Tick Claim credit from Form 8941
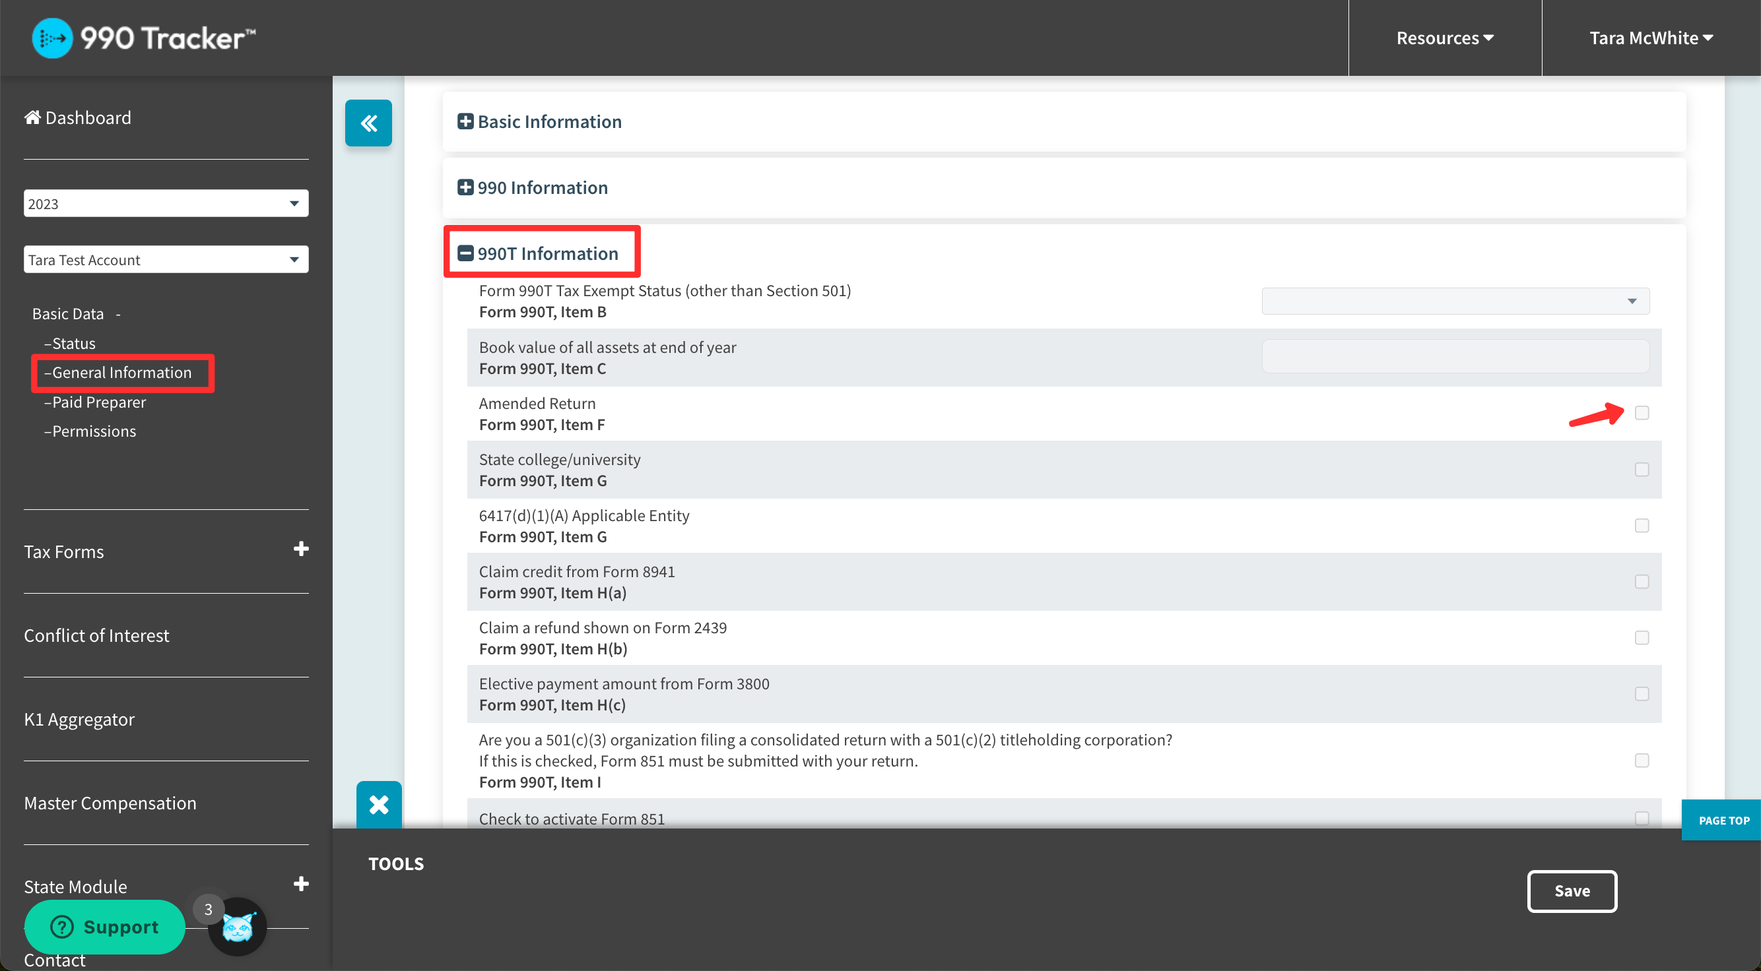1761x971 pixels. [1642, 582]
